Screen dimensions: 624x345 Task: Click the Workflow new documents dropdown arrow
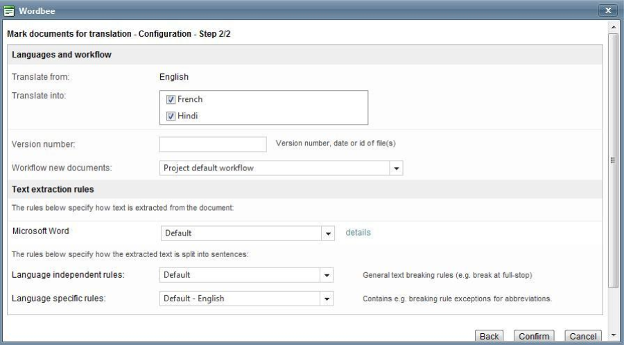tap(397, 168)
